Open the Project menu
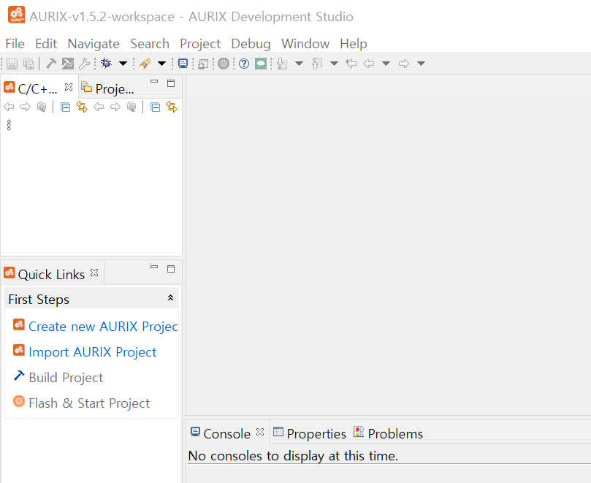Image resolution: width=591 pixels, height=483 pixels. [200, 44]
